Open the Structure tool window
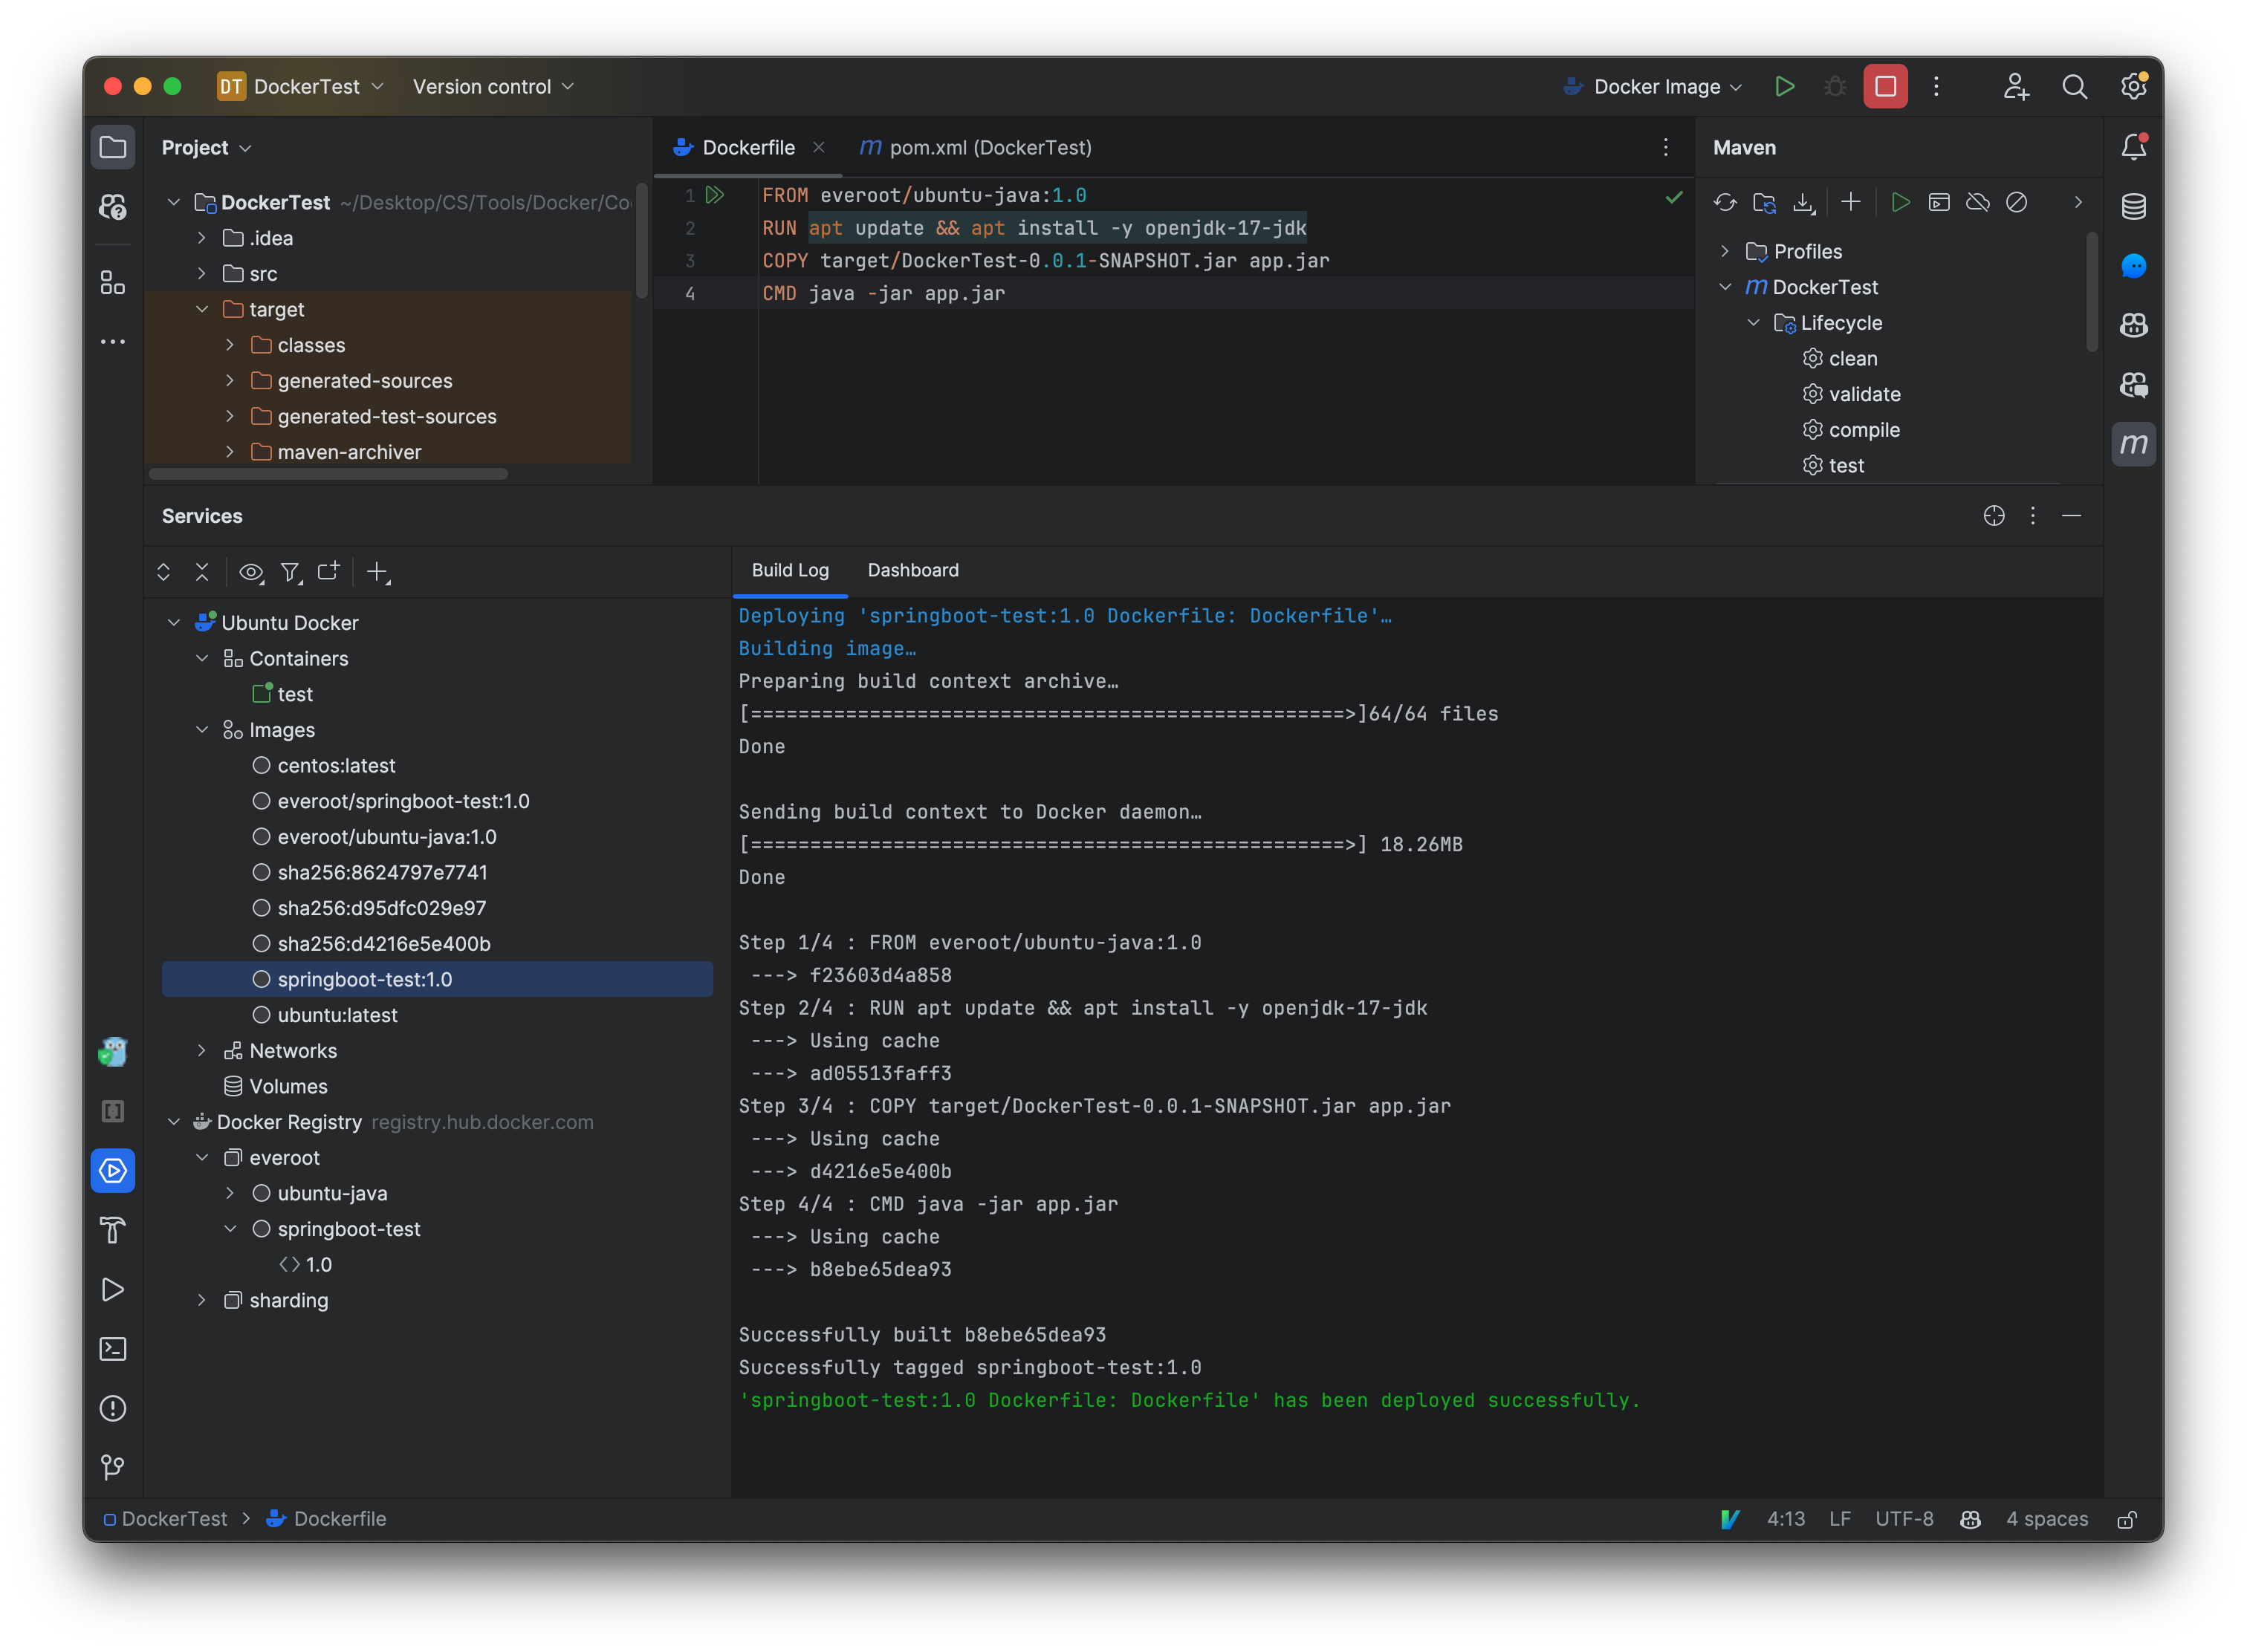The width and height of the screenshot is (2247, 1652). 113,283
